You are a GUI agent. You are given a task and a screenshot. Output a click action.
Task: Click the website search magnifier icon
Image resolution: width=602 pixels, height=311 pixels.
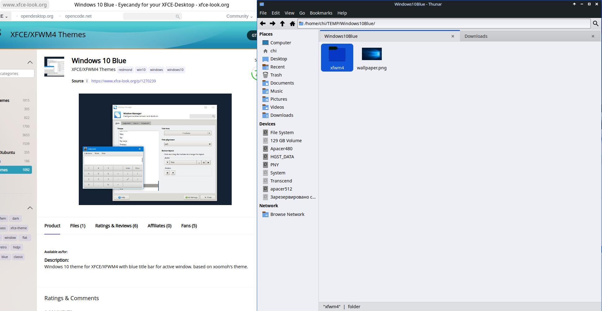click(x=178, y=16)
